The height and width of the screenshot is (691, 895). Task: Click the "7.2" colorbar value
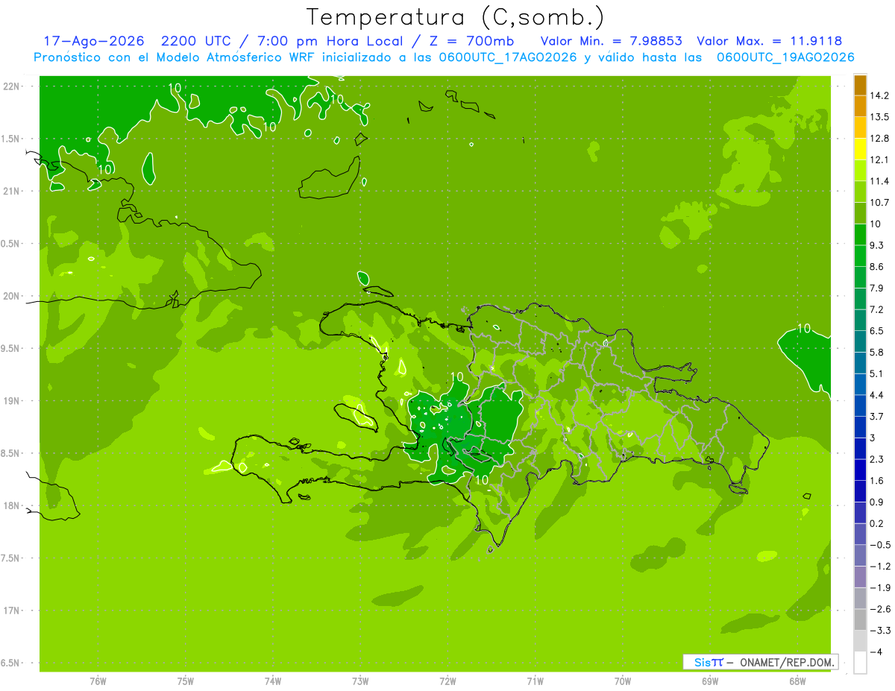click(x=876, y=309)
